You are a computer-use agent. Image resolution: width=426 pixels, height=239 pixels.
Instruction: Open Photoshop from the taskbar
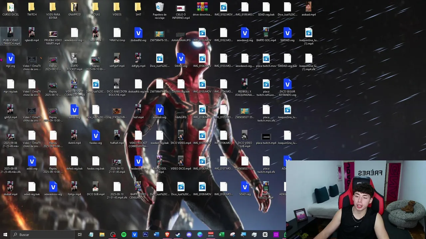coord(145,235)
